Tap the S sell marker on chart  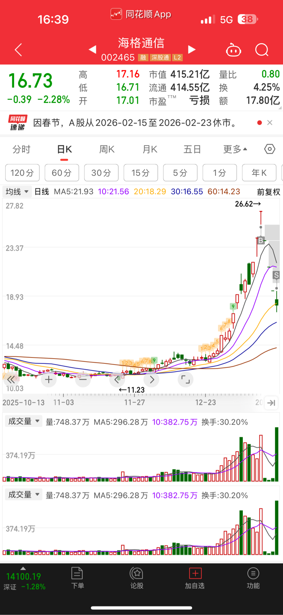276,275
